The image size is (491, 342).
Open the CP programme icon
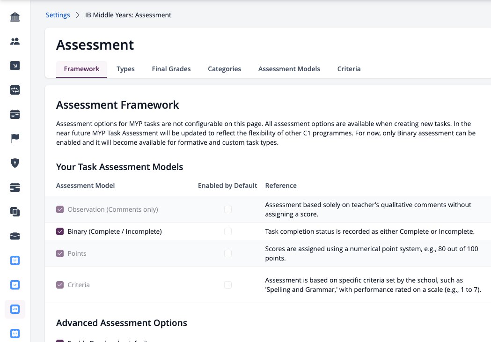click(15, 285)
